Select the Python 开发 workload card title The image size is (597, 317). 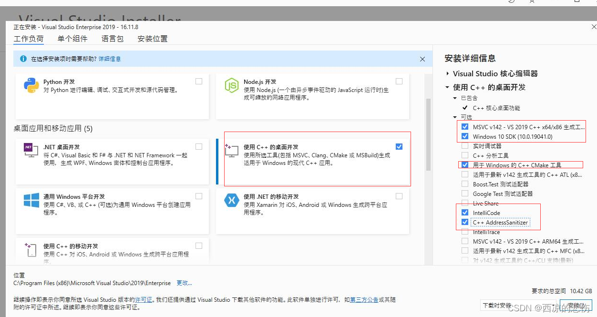(59, 82)
